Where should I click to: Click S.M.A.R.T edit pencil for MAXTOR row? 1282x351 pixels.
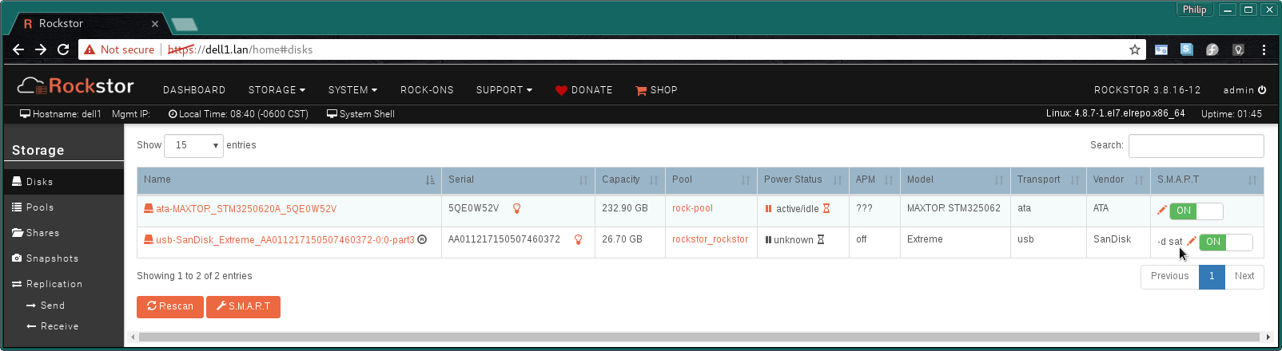coord(1162,211)
